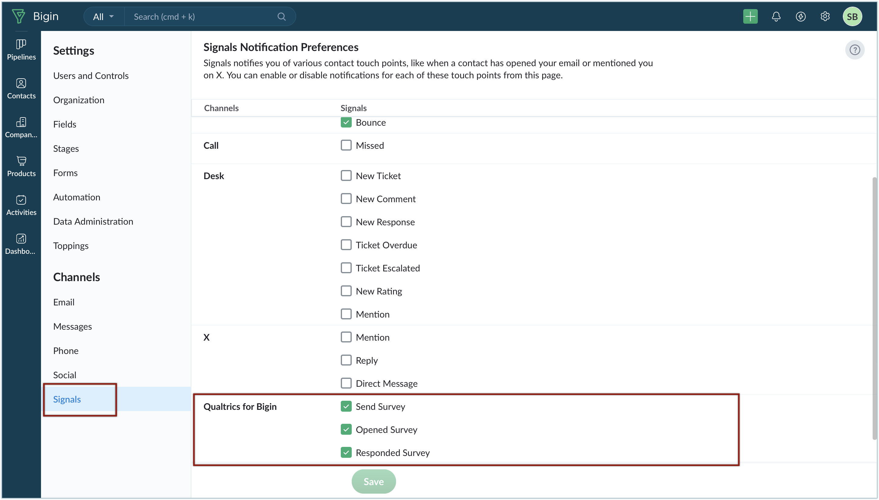Open Data Administration settings
This screenshot has height=500, width=879.
click(x=93, y=222)
